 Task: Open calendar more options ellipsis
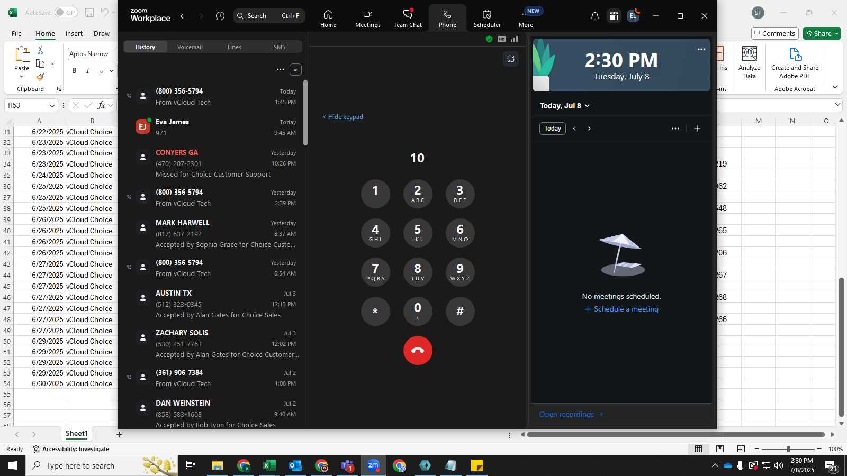[675, 129]
